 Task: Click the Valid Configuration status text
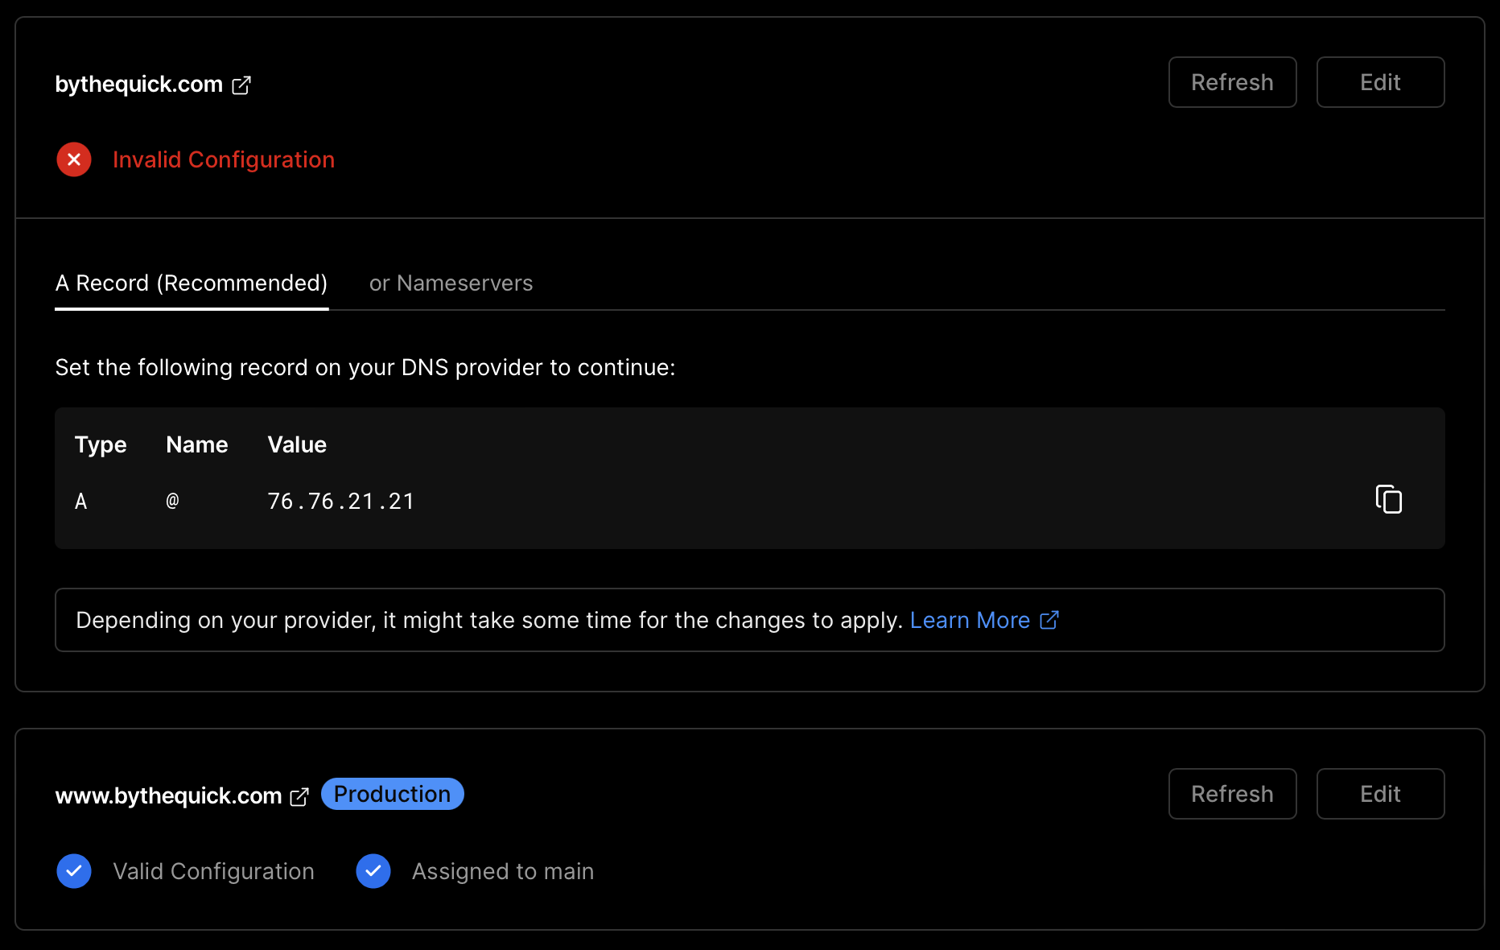[213, 871]
